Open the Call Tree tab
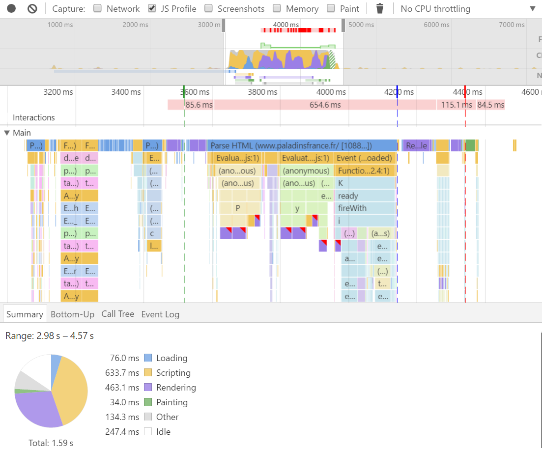The width and height of the screenshot is (542, 449). (117, 314)
